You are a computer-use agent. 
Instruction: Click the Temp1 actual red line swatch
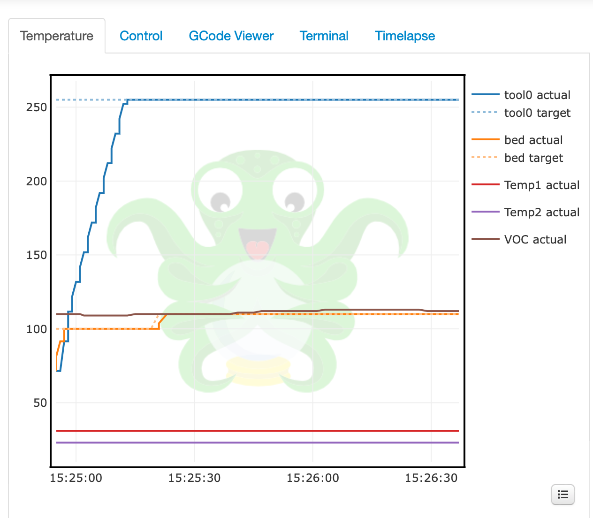(x=486, y=185)
